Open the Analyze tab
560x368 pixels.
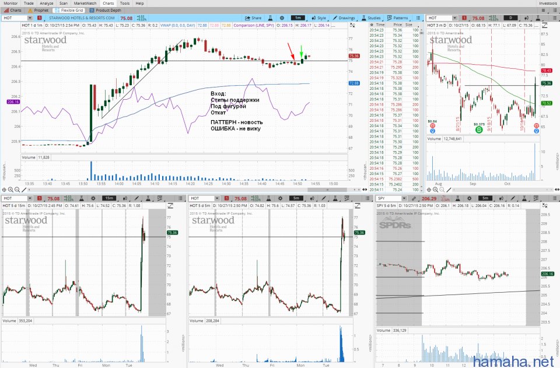click(47, 3)
